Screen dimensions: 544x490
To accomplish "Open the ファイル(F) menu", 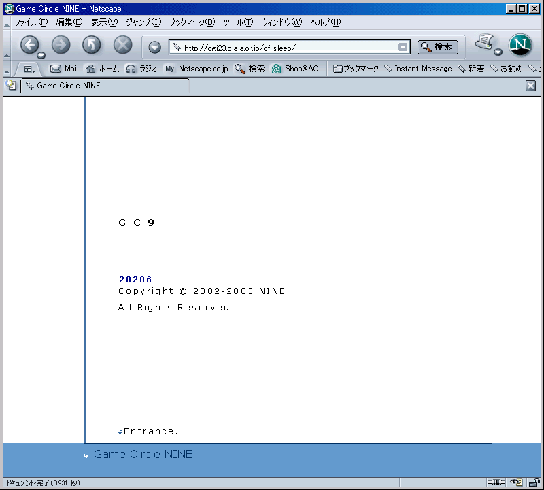I will (31, 22).
